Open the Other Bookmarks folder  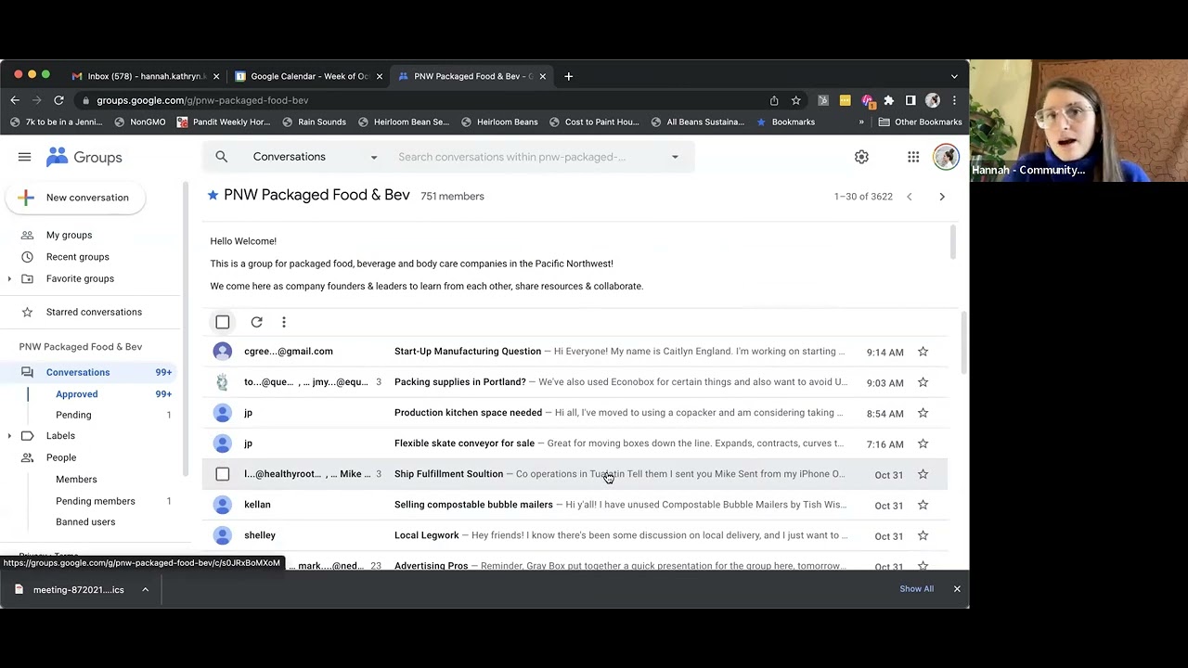[920, 122]
